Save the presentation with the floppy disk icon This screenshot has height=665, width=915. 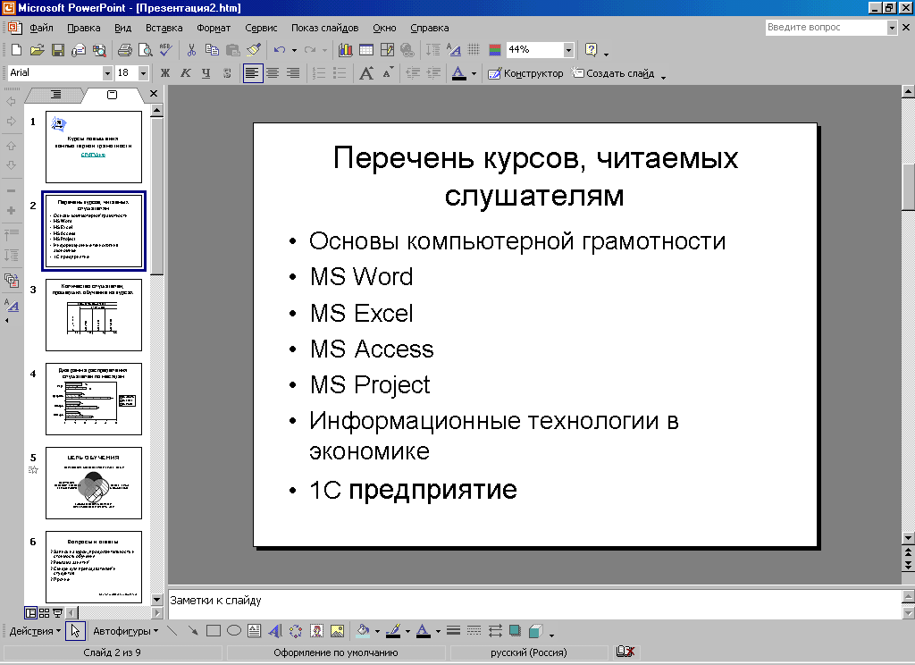click(x=58, y=50)
